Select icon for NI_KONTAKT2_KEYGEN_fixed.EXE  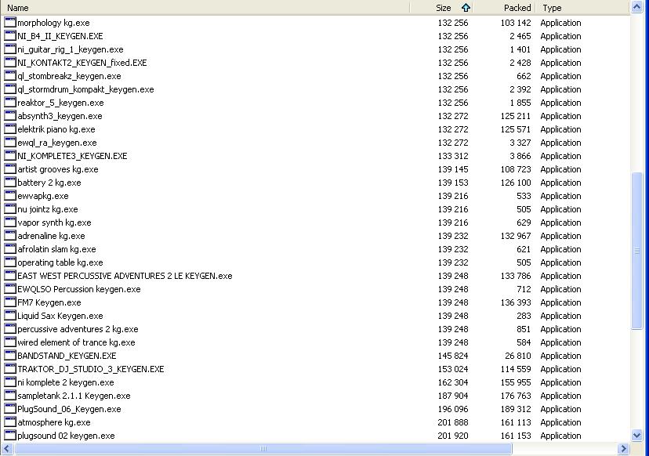point(10,62)
